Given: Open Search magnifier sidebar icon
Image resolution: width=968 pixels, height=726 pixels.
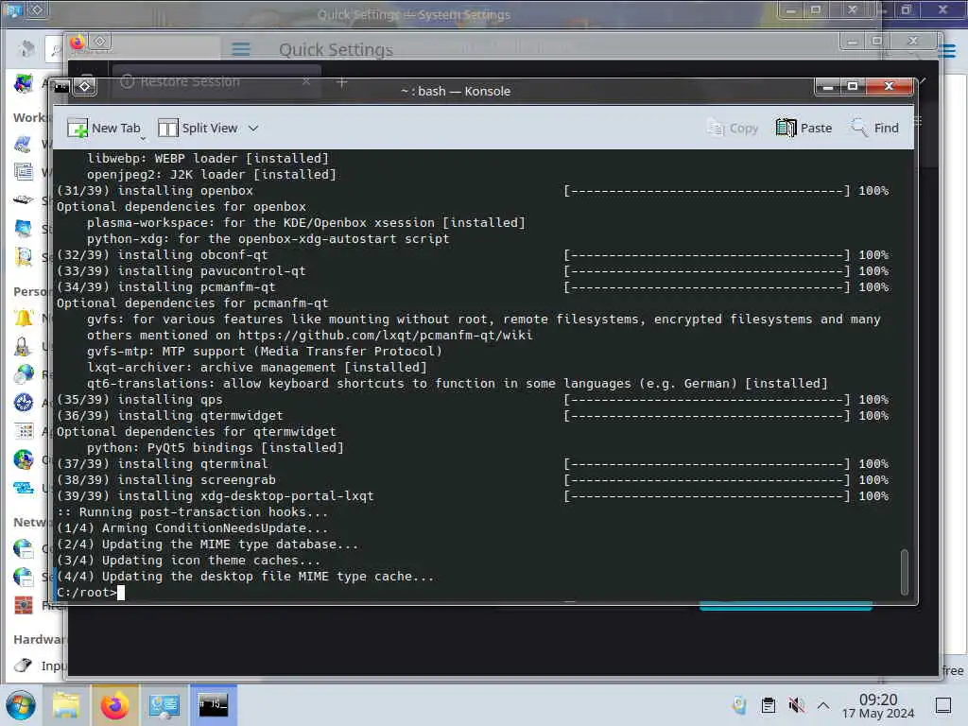Looking at the screenshot, I should click(24, 257).
